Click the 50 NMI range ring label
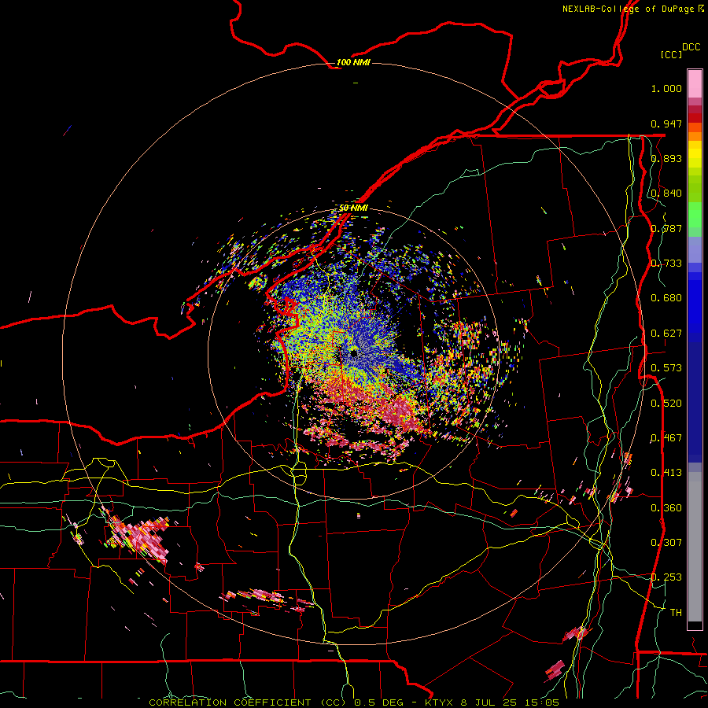This screenshot has height=708, width=708. [353, 208]
